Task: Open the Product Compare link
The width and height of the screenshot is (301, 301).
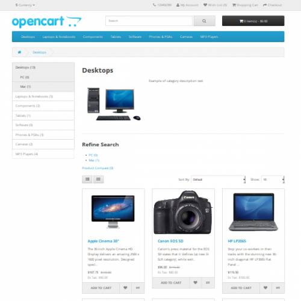Action: 98,168
